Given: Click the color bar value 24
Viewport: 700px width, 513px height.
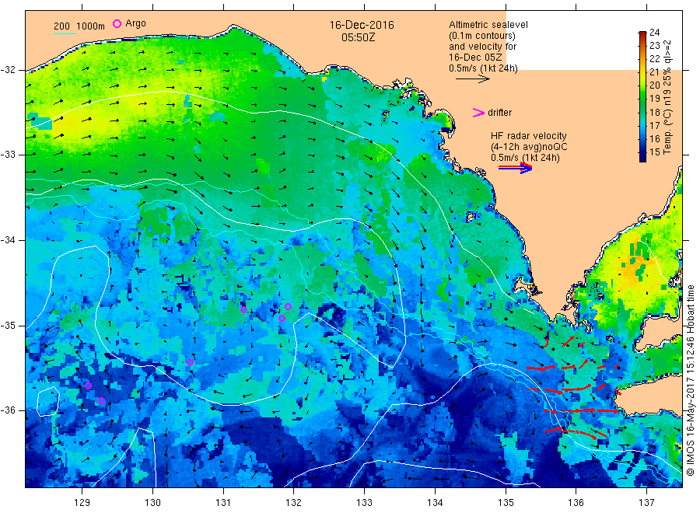Looking at the screenshot, I should coord(654,32).
